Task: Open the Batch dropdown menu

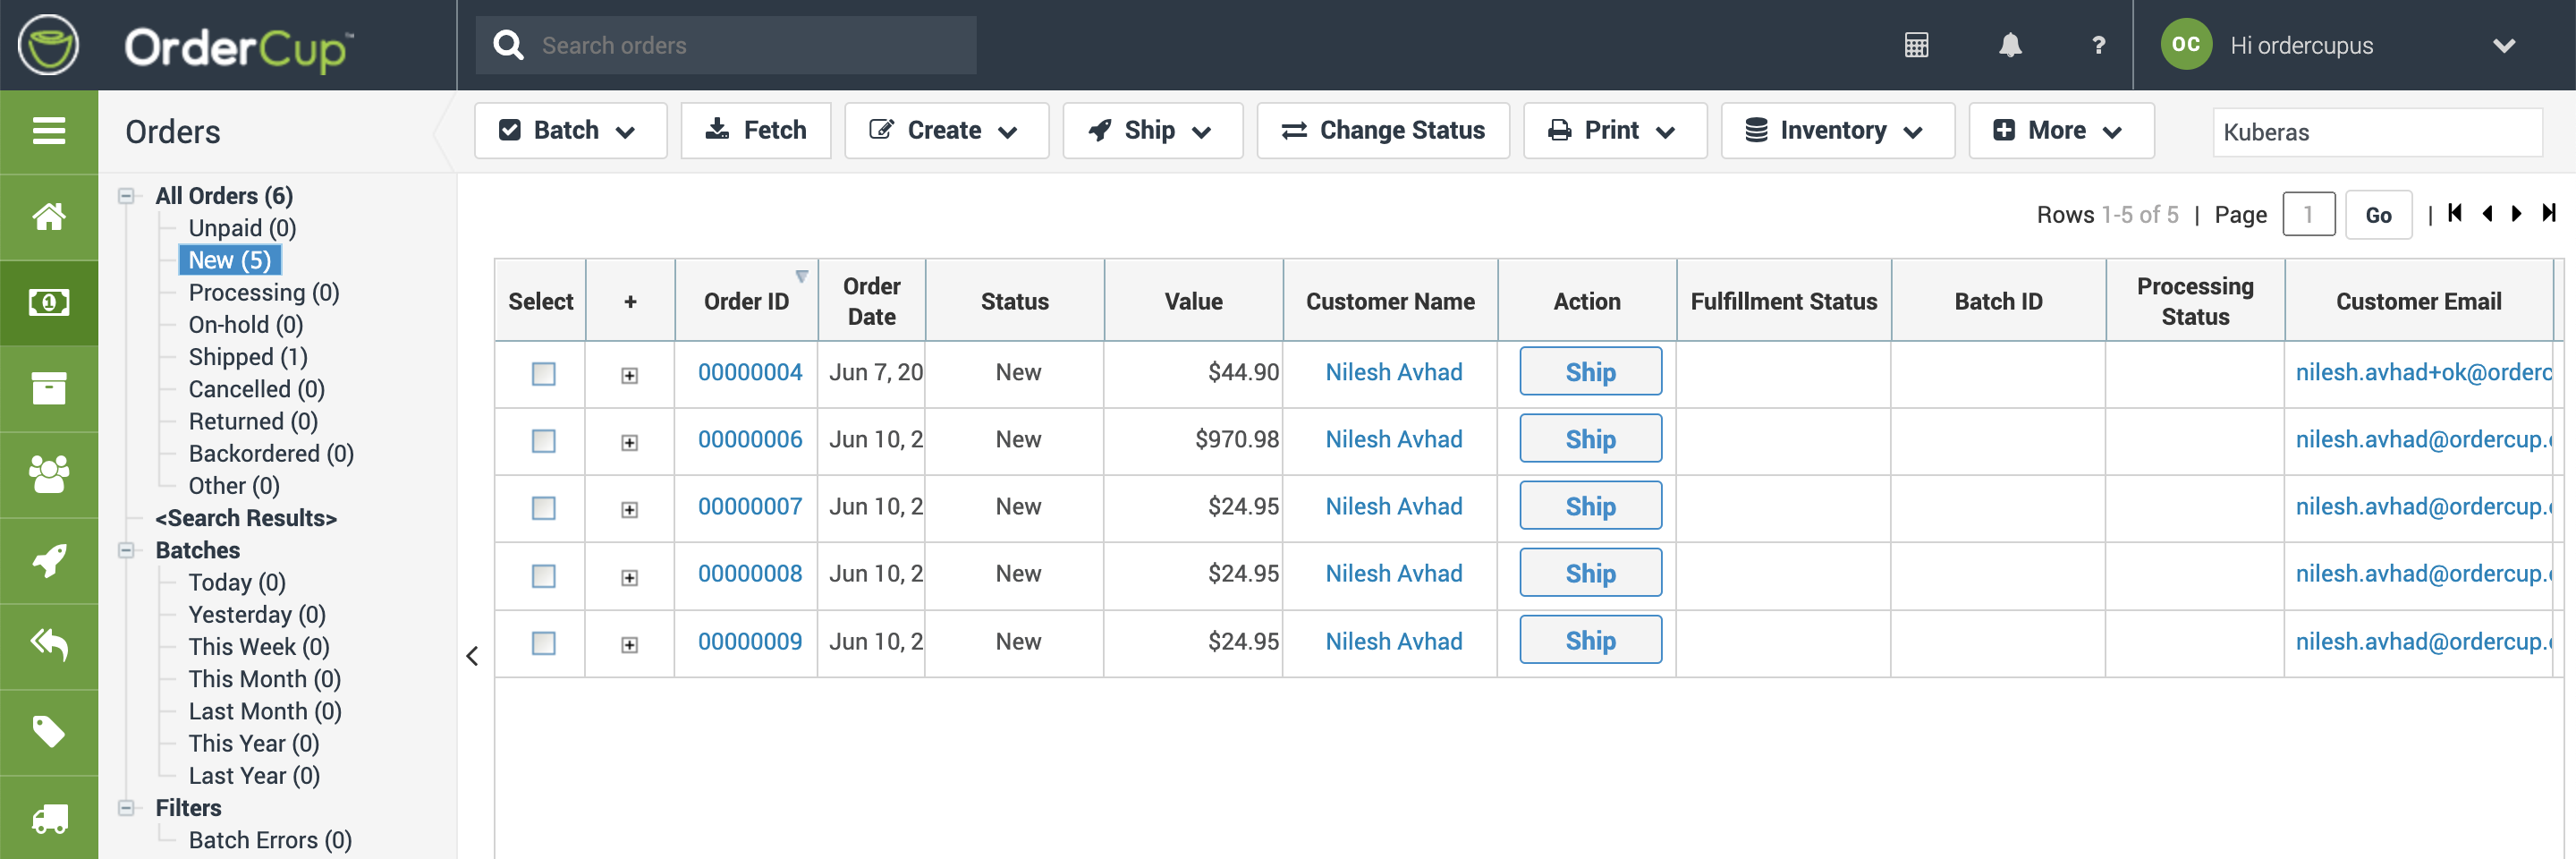Action: [570, 131]
